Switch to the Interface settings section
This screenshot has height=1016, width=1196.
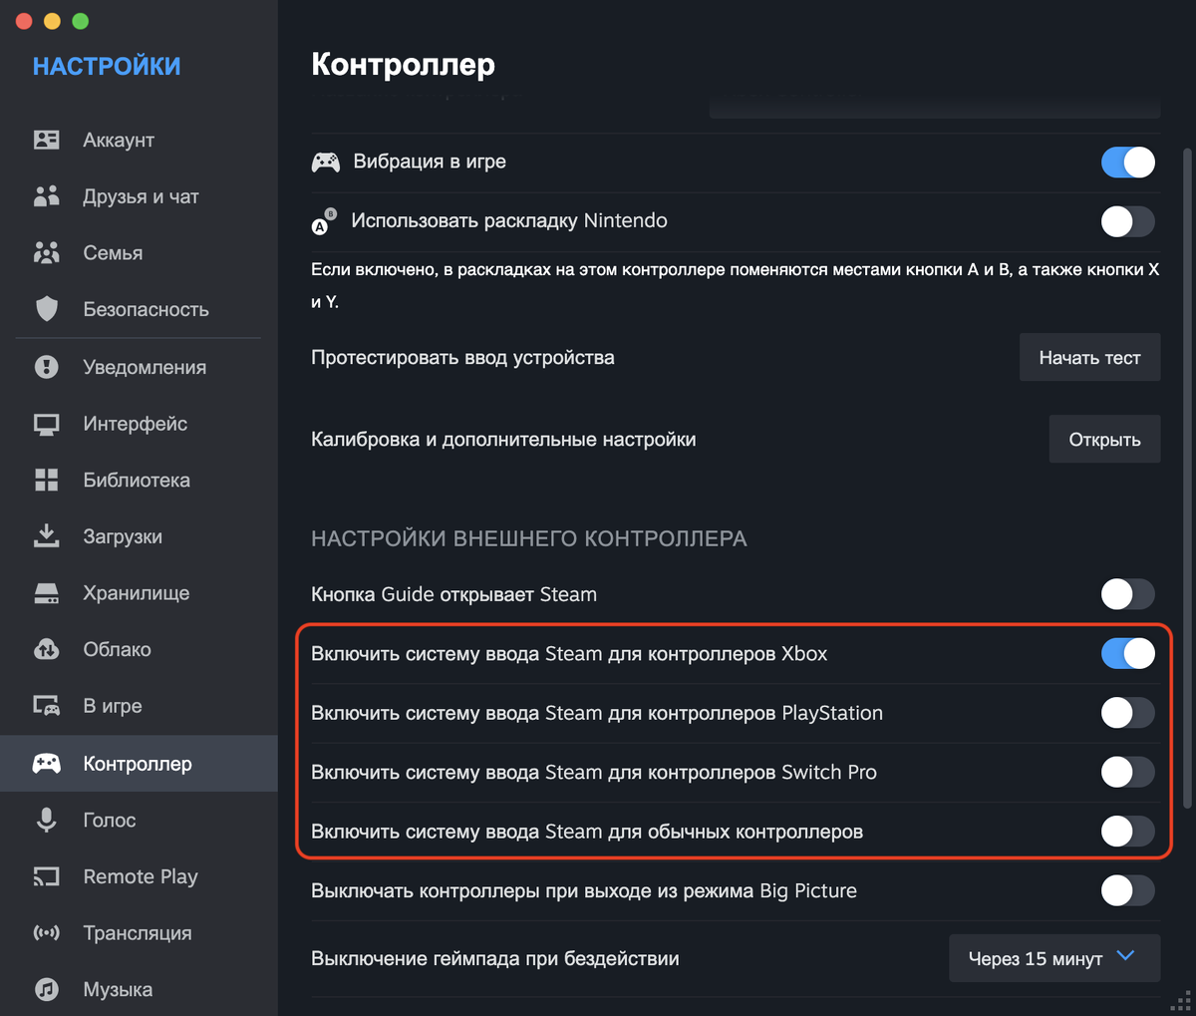[x=135, y=424]
